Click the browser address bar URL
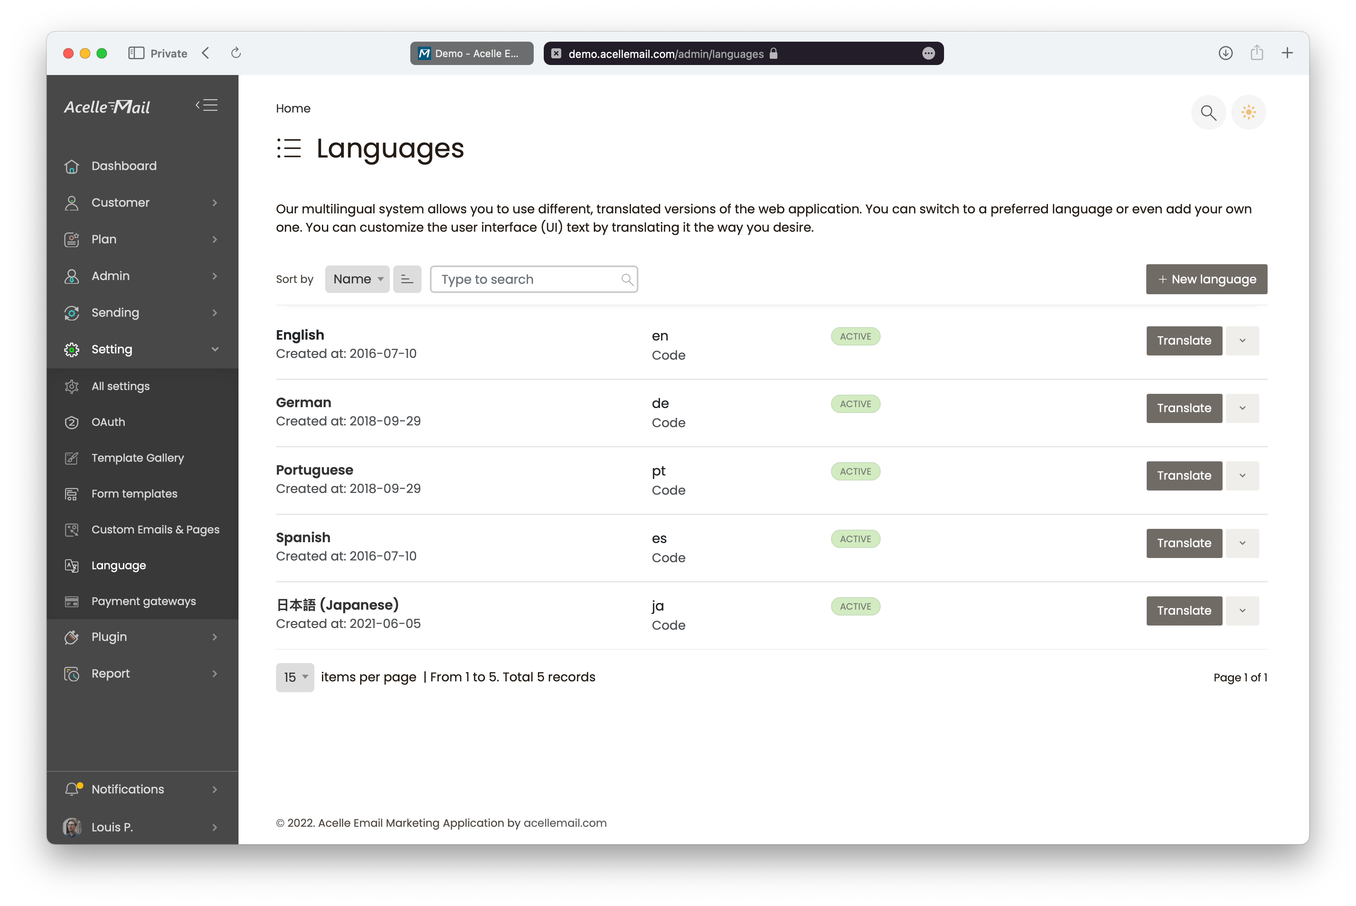This screenshot has height=906, width=1356. click(666, 54)
